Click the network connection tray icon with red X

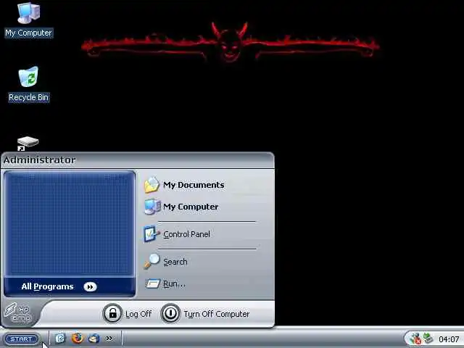click(x=415, y=339)
